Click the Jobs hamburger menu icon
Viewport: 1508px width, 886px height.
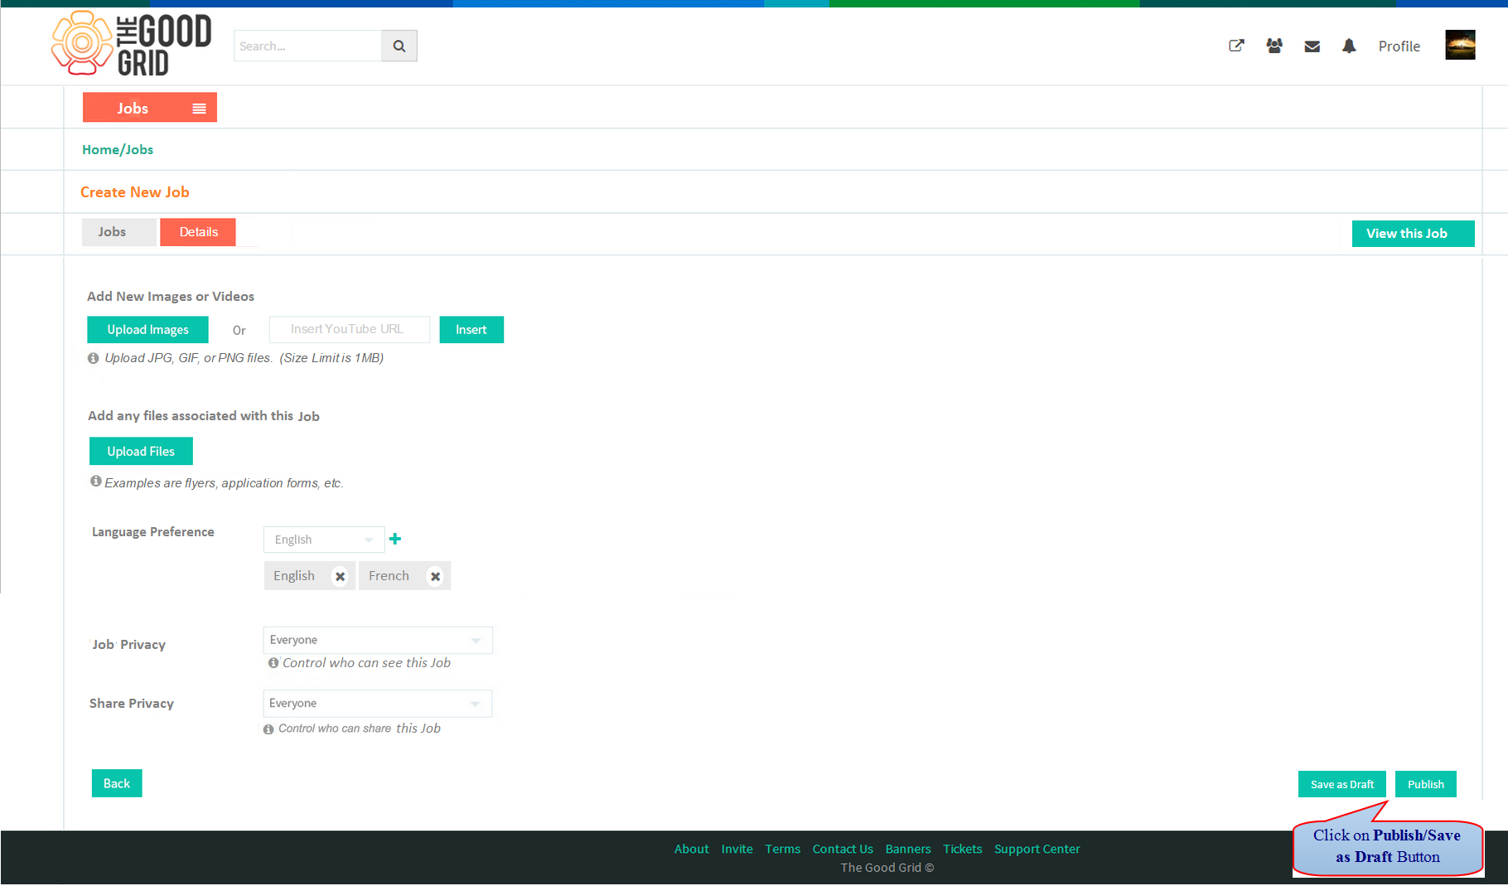click(x=199, y=109)
